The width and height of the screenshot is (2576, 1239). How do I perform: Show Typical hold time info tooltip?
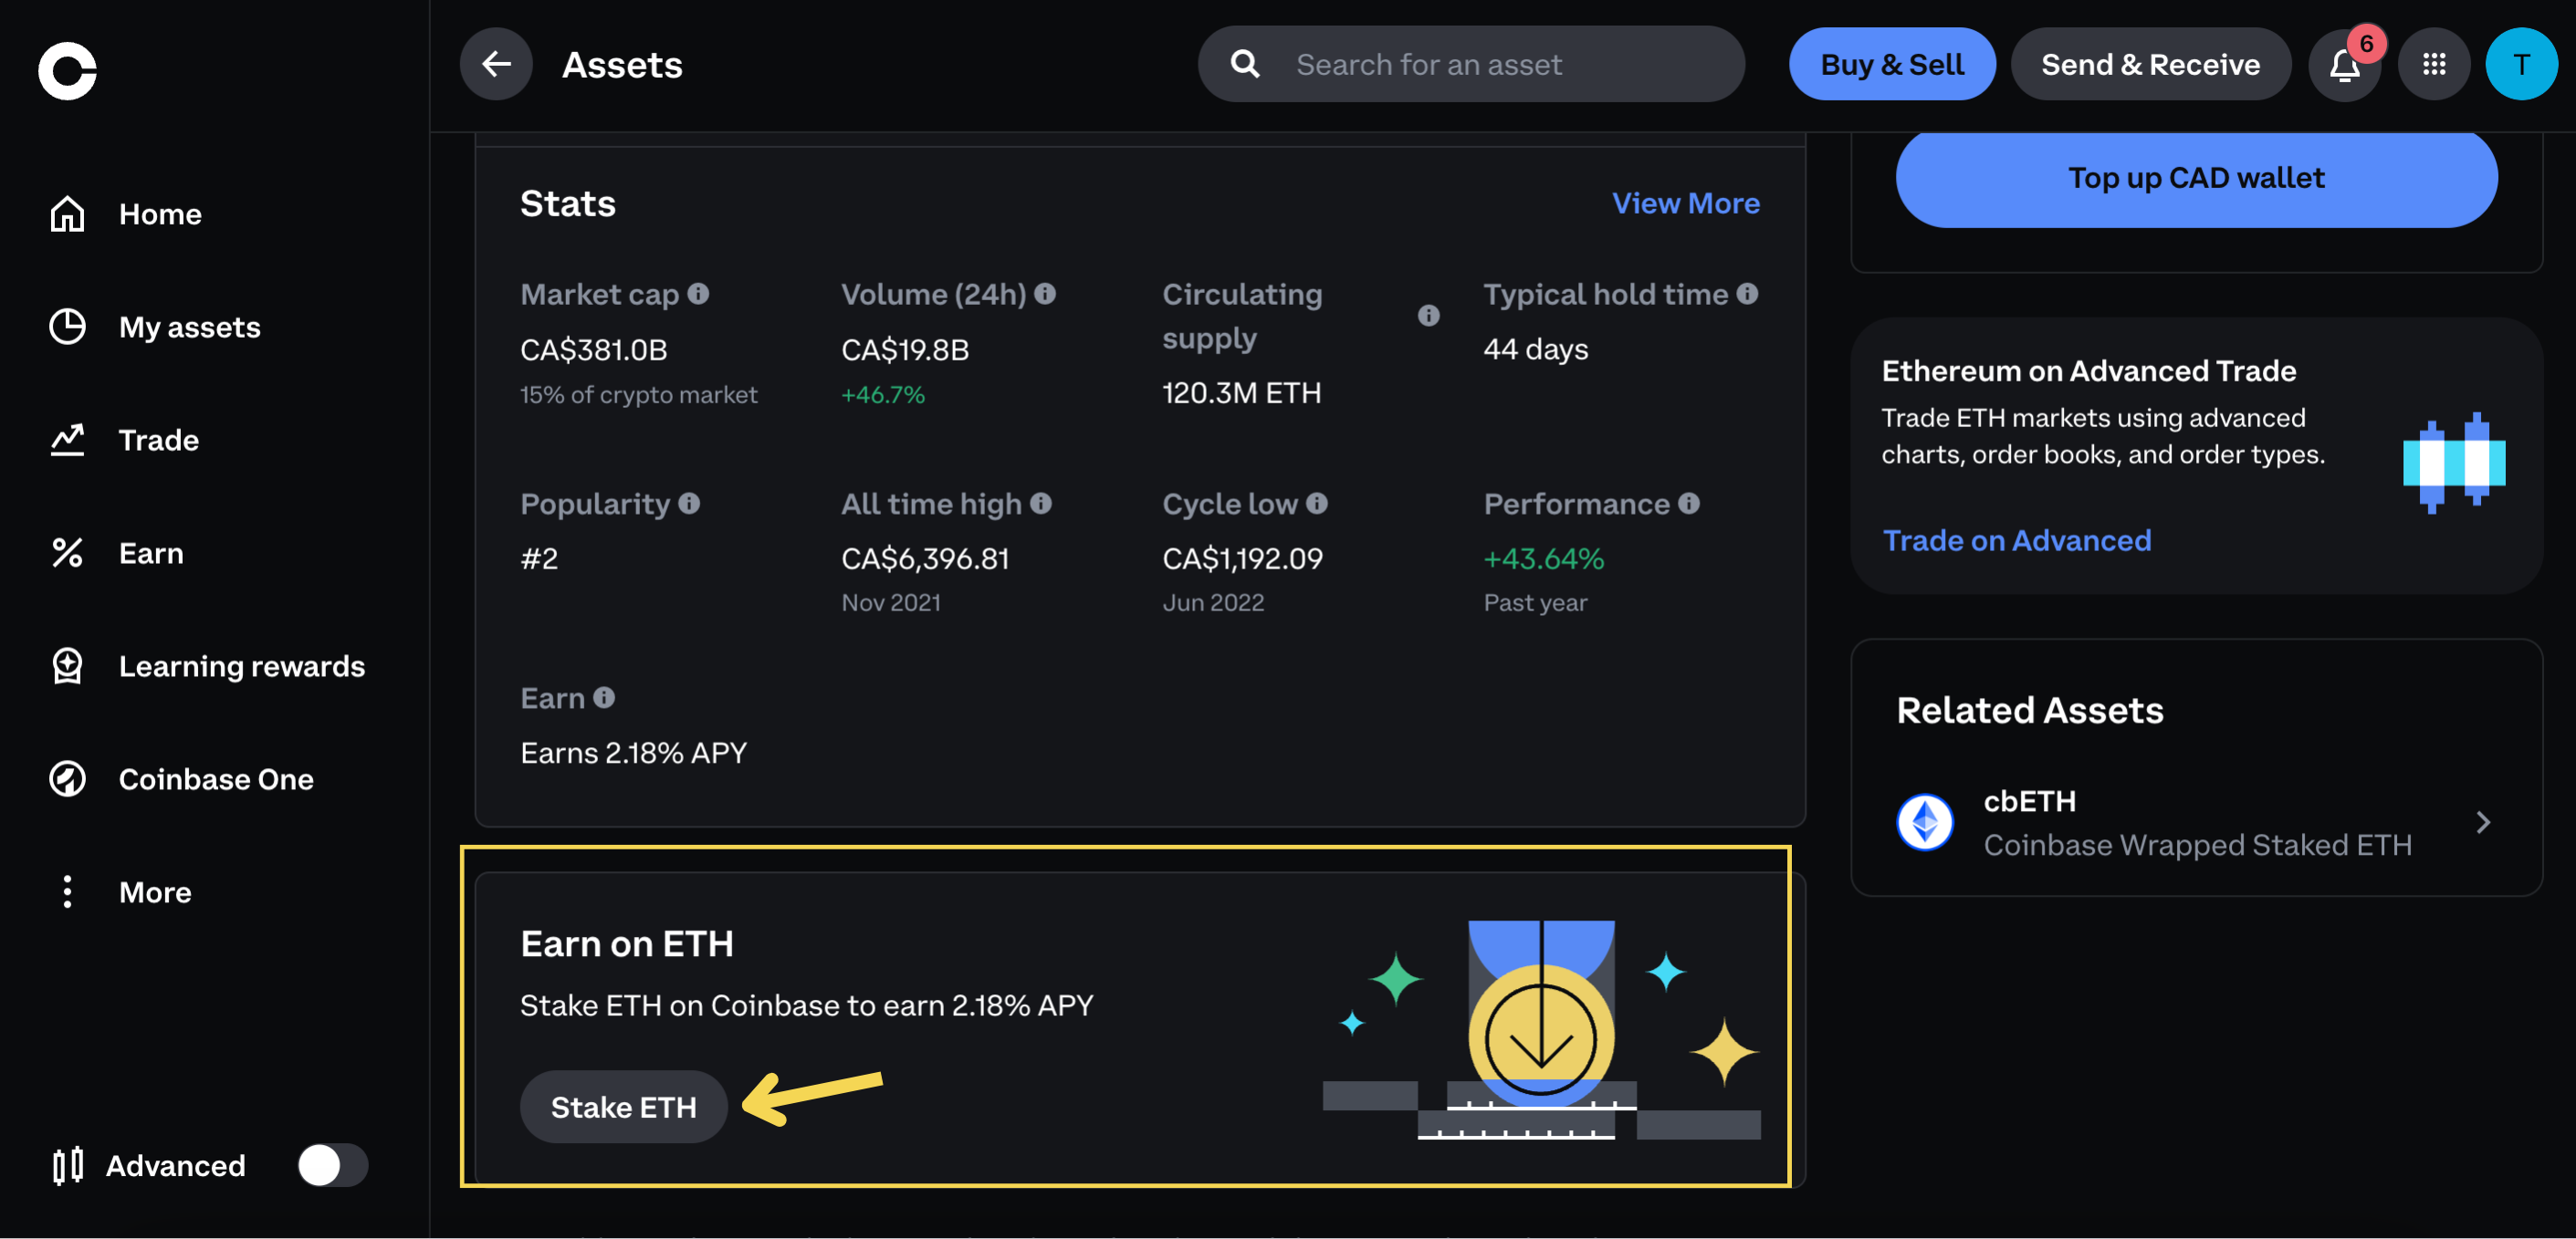(1747, 294)
